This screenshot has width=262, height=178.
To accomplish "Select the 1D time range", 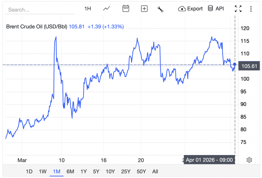I will point(29,171).
